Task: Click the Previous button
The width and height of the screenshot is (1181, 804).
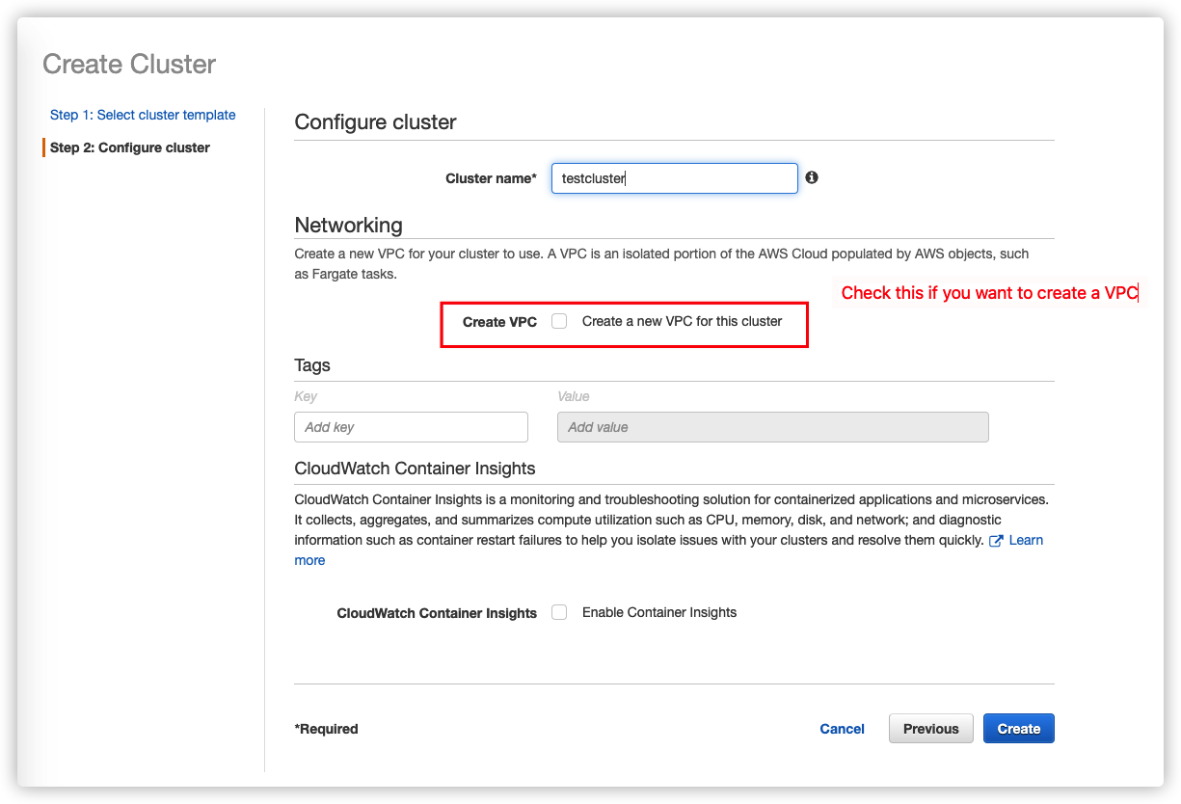Action: coord(930,729)
